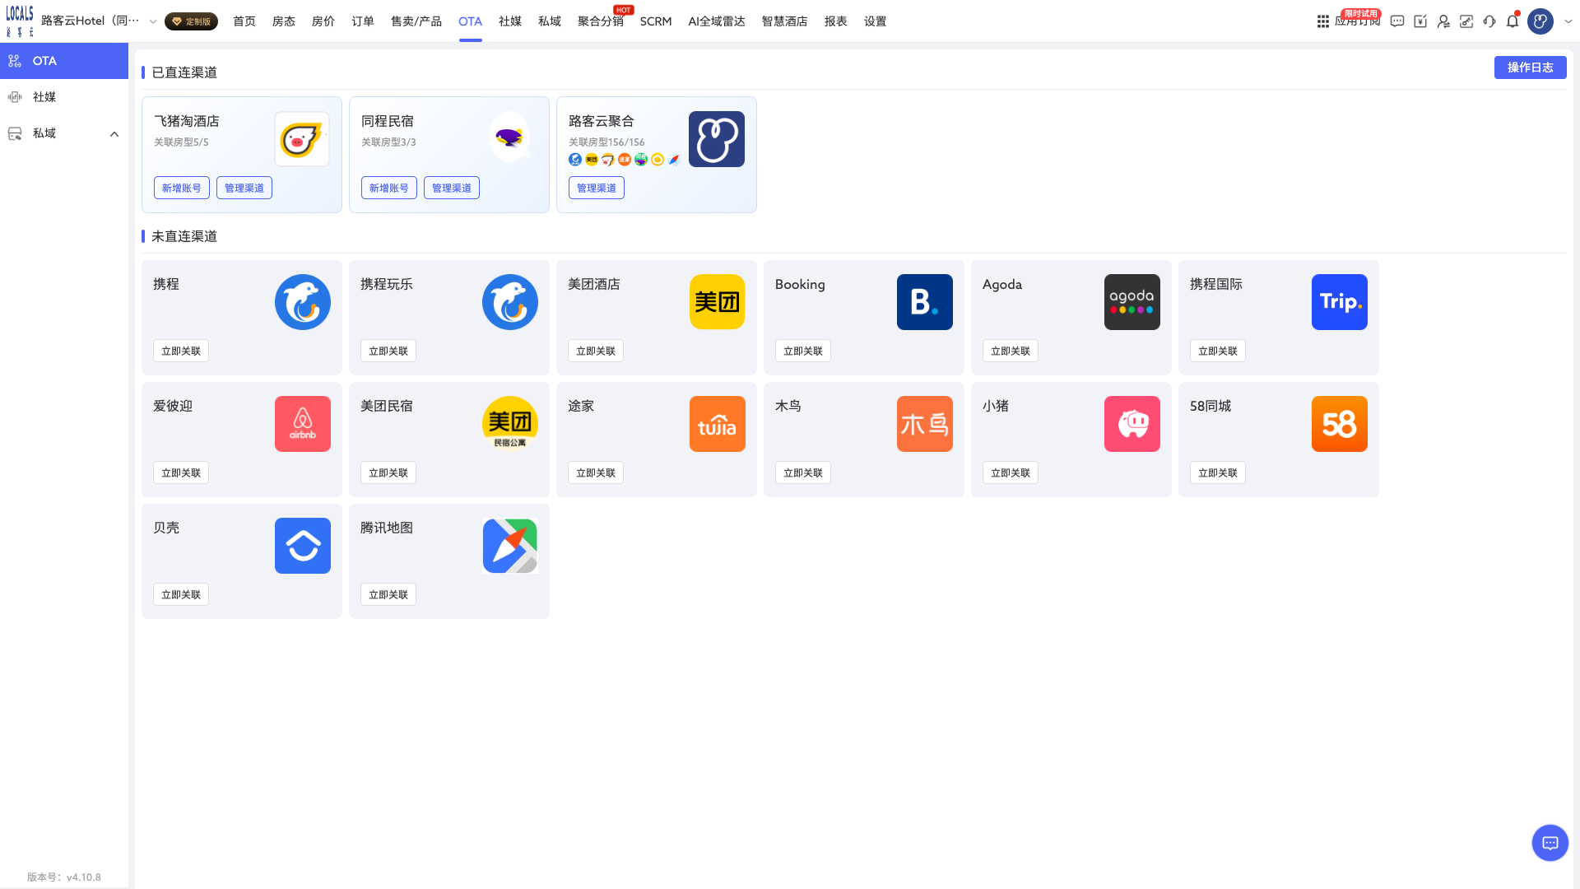
Task: Open the 聚合分销 top menu
Action: tap(601, 21)
